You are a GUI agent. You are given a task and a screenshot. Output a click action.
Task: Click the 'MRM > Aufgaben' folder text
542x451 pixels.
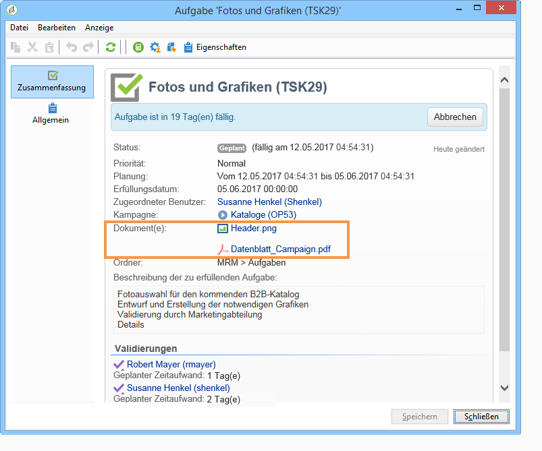click(x=251, y=262)
